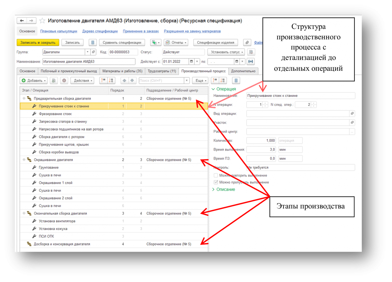
Task: Click Спецификации изделия button
Action: tap(216, 42)
